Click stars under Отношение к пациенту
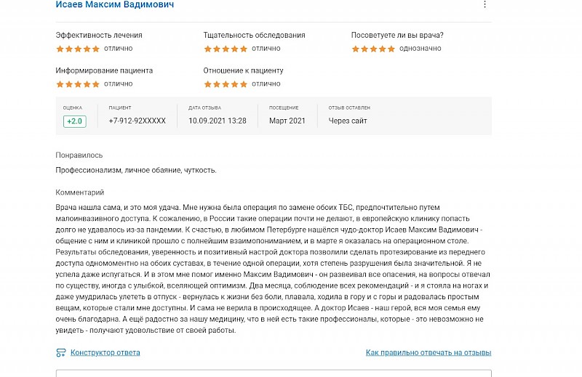582x377 pixels. point(226,84)
